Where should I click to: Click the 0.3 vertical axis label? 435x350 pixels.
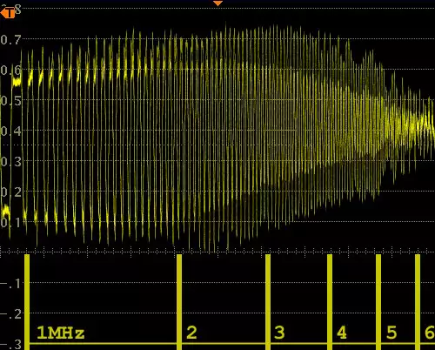[x=11, y=162]
